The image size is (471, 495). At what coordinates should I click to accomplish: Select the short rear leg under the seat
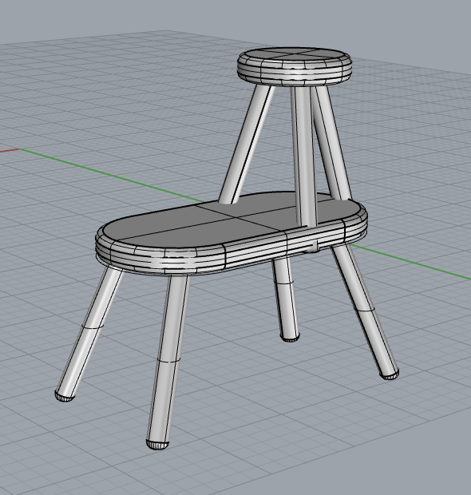pyautogui.click(x=286, y=299)
